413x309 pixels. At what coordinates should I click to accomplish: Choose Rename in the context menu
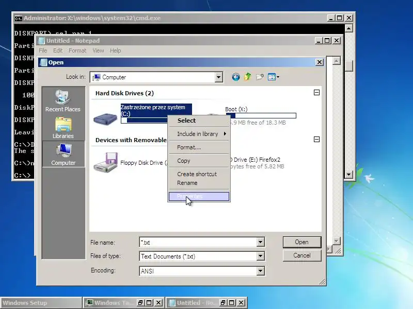[x=199, y=183]
